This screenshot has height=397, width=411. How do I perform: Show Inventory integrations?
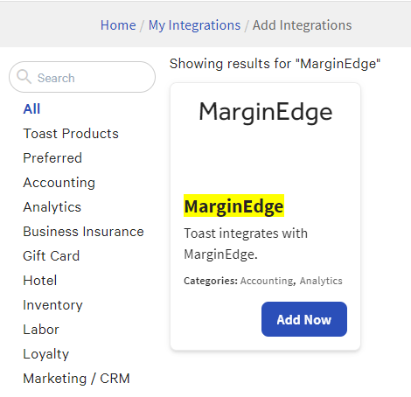[x=52, y=305]
